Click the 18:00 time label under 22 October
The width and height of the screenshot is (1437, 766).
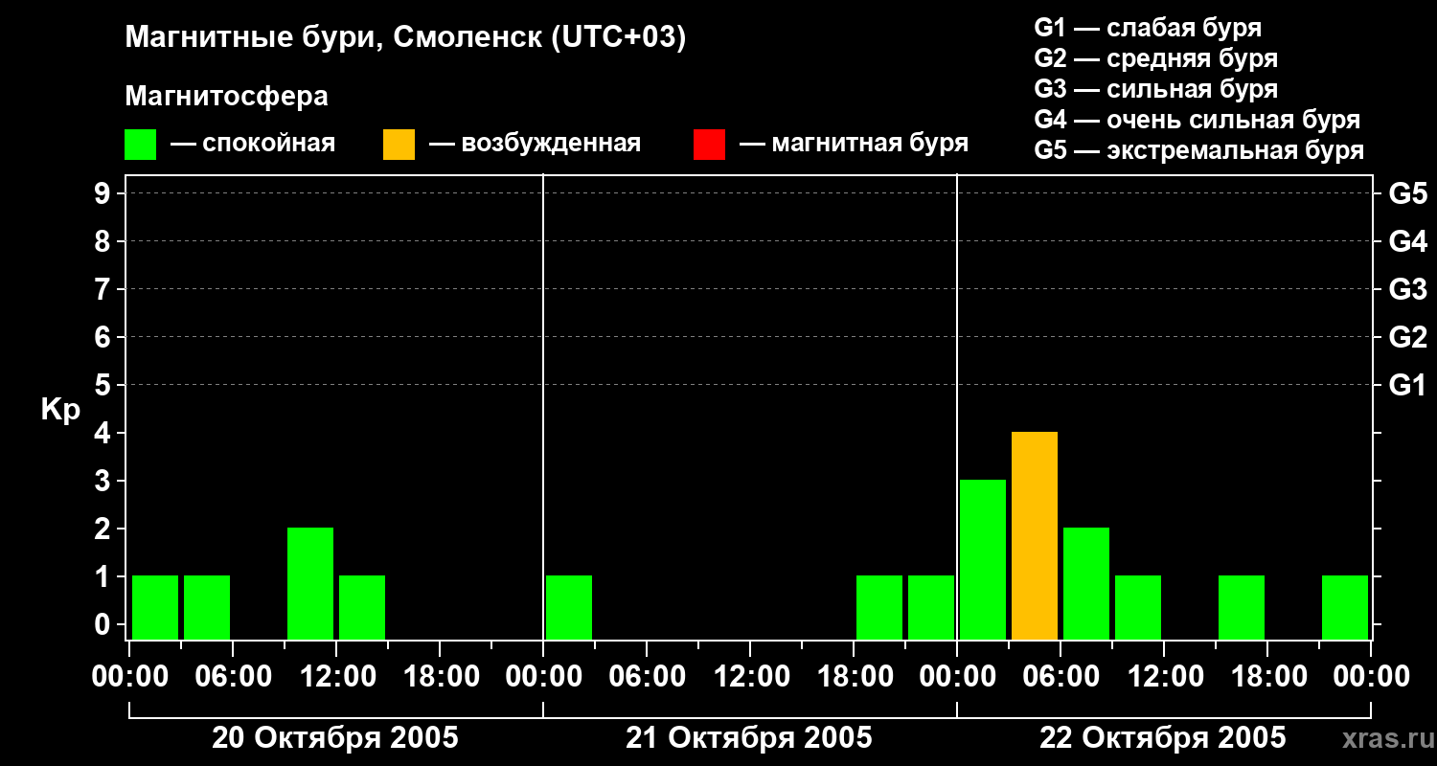tap(1267, 677)
